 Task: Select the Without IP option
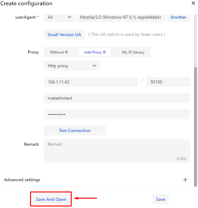coord(59,52)
